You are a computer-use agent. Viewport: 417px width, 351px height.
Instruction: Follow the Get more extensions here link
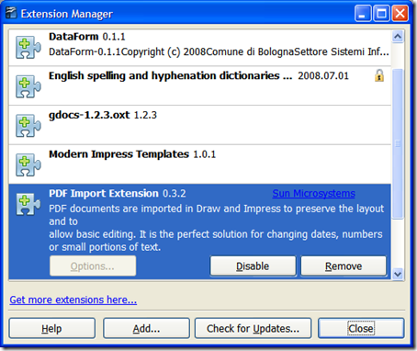(x=73, y=300)
